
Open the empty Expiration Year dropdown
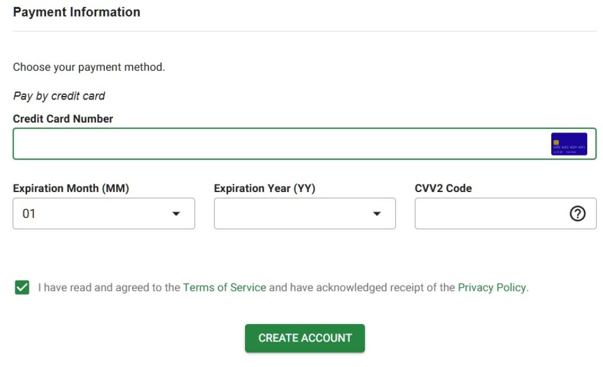(x=294, y=214)
